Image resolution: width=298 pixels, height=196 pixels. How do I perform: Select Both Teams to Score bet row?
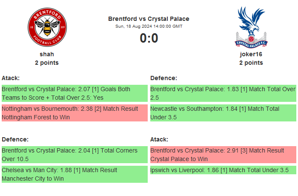[74, 93]
